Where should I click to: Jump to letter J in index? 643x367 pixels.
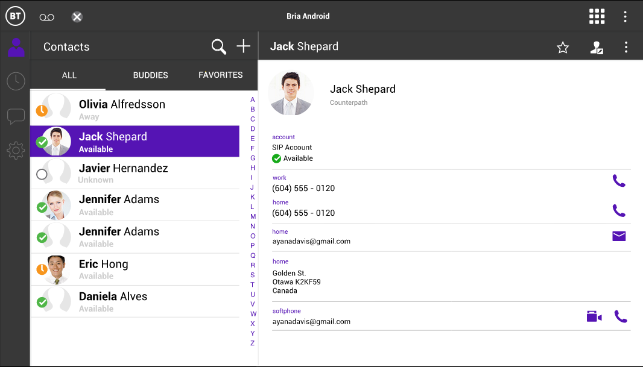tap(252, 187)
